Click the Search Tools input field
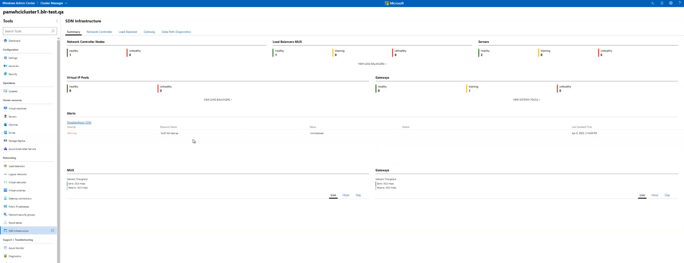Screen dimensions: 684x263 pyautogui.click(x=27, y=31)
